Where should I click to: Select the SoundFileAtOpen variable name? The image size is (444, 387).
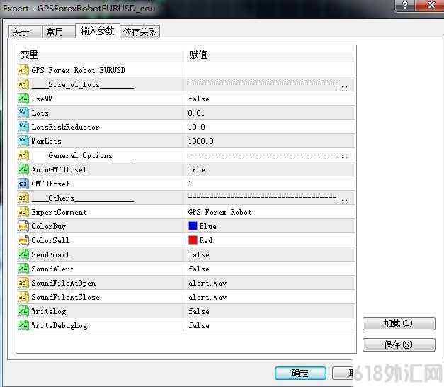[x=64, y=284]
